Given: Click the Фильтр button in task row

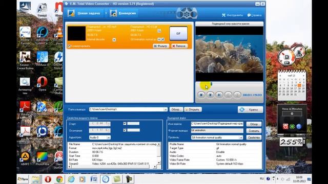Looking at the screenshot, I should click(x=161, y=46).
